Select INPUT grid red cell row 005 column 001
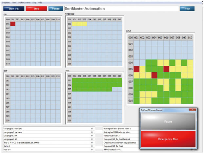Image resolution: width=204 pixels, height=154 pixels. (x=137, y=69)
